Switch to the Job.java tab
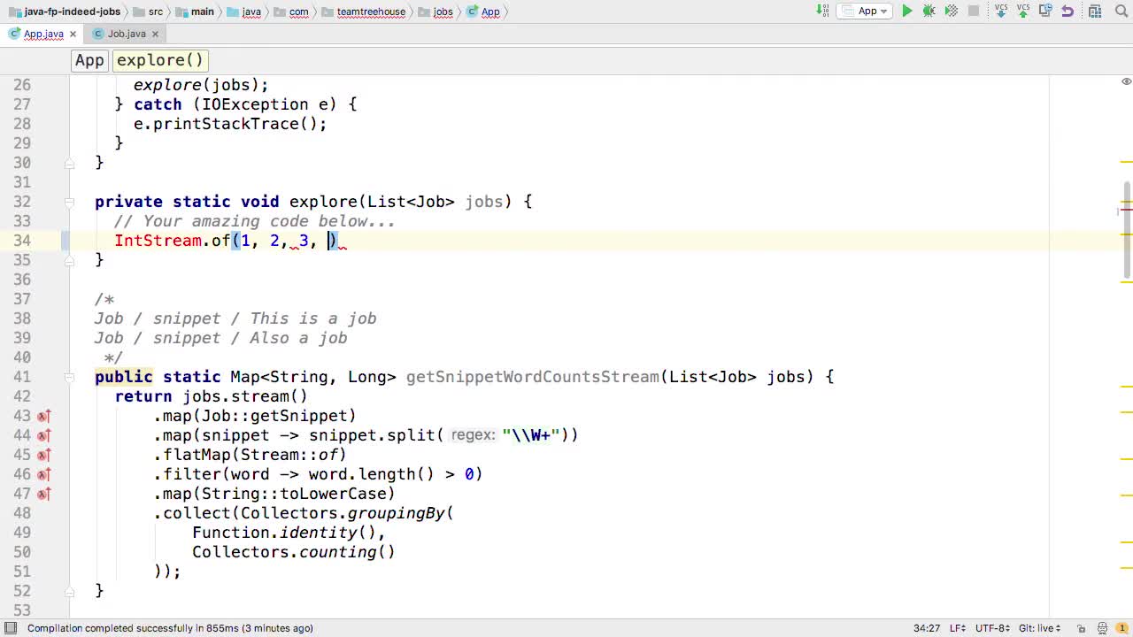Image resolution: width=1133 pixels, height=637 pixels. 126,34
